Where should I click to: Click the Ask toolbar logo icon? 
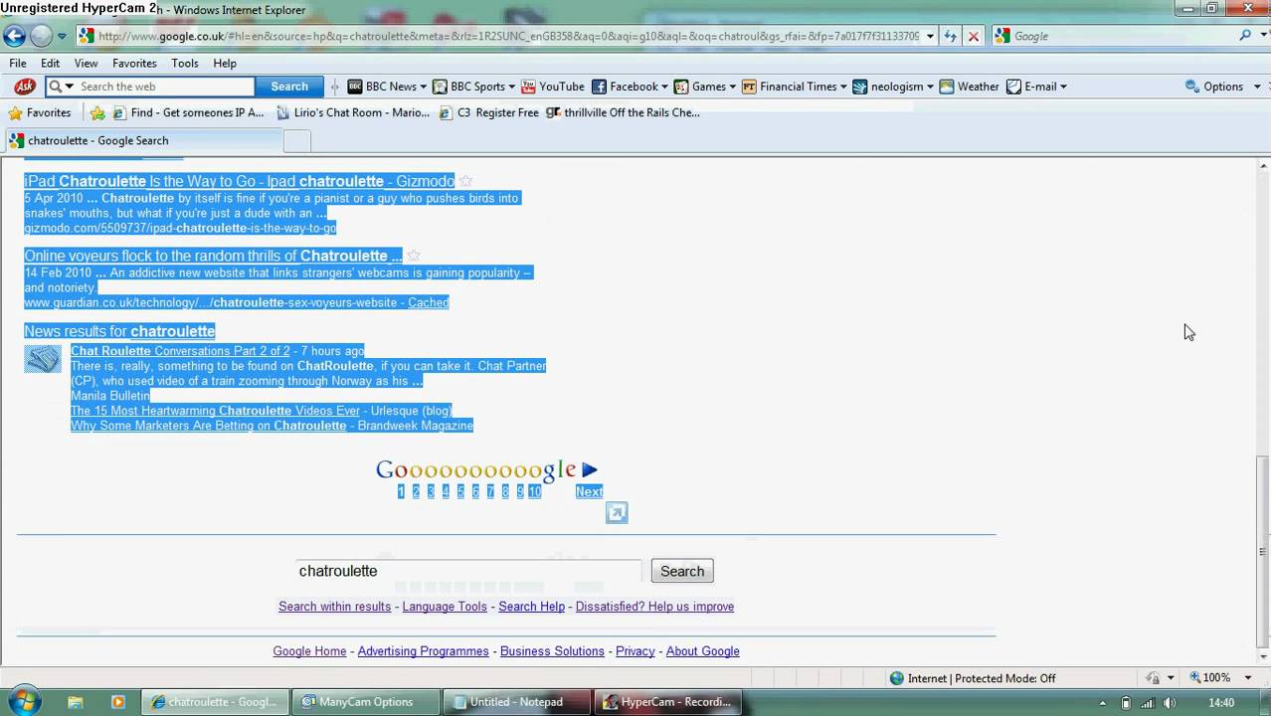[x=25, y=87]
